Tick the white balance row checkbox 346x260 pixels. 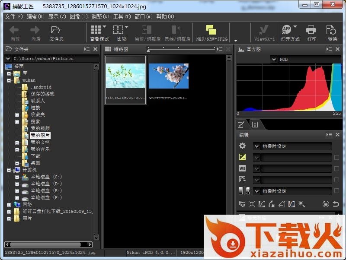[337, 168]
